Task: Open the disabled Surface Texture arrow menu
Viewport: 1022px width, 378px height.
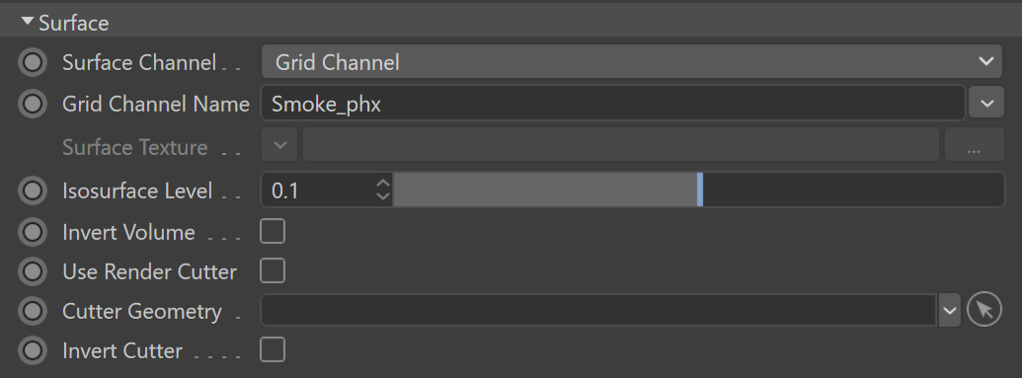Action: [x=279, y=145]
